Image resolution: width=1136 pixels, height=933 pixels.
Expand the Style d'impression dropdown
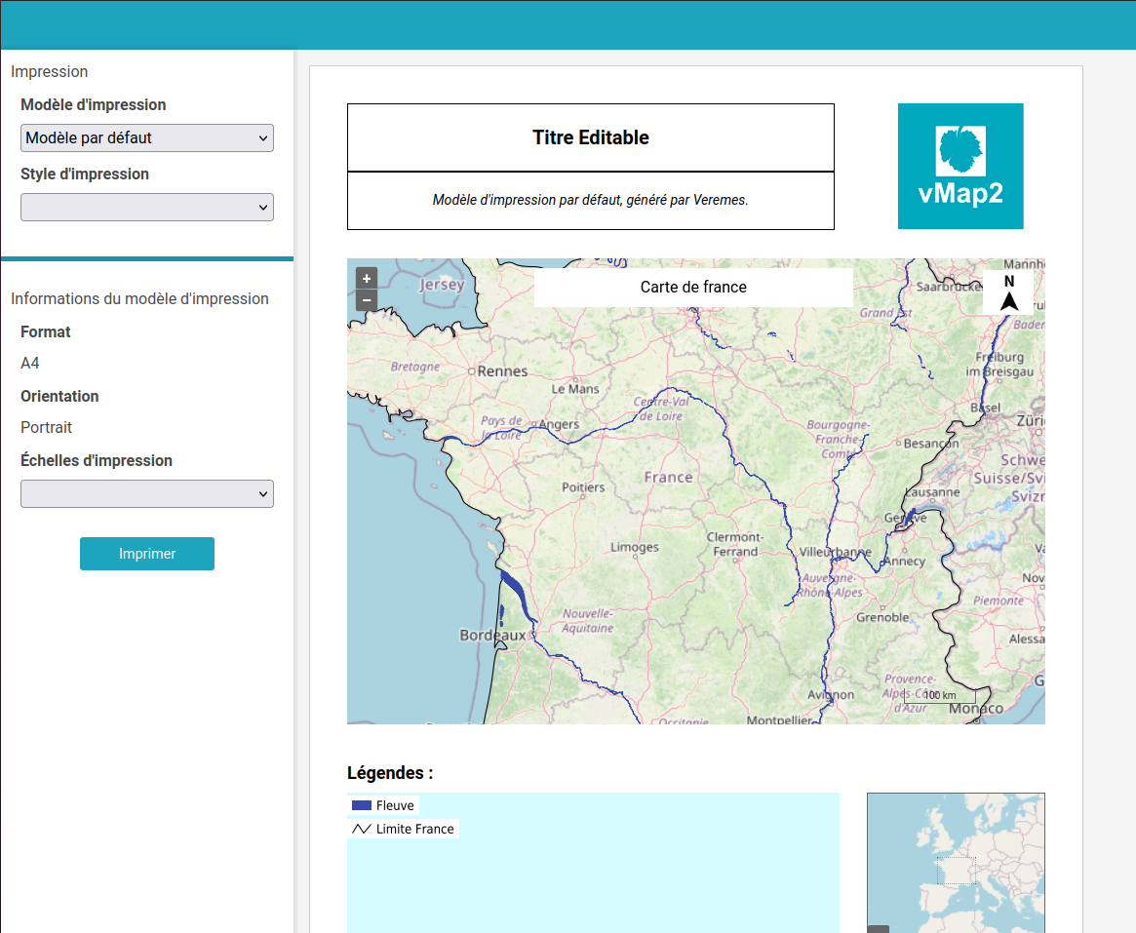point(147,208)
